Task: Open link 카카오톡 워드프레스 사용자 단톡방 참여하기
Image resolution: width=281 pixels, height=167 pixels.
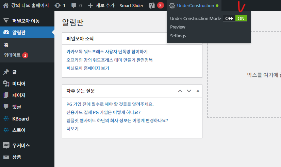Action: tap(107, 52)
